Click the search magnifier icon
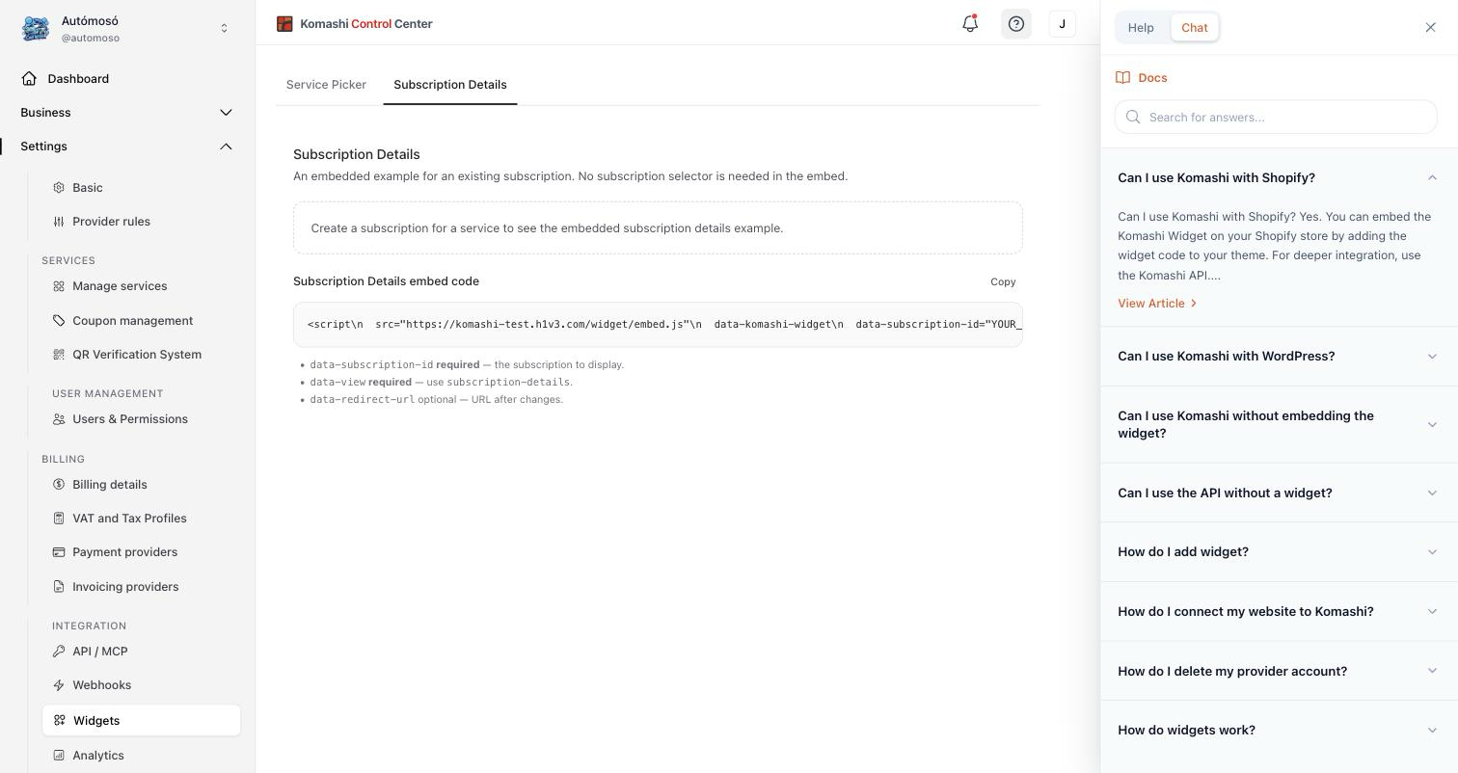The height and width of the screenshot is (773, 1458). pos(1133,118)
